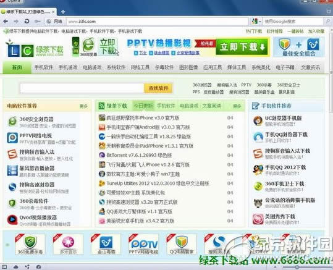Open a new tab with plus icon
The width and height of the screenshot is (333, 270).
coord(63,12)
